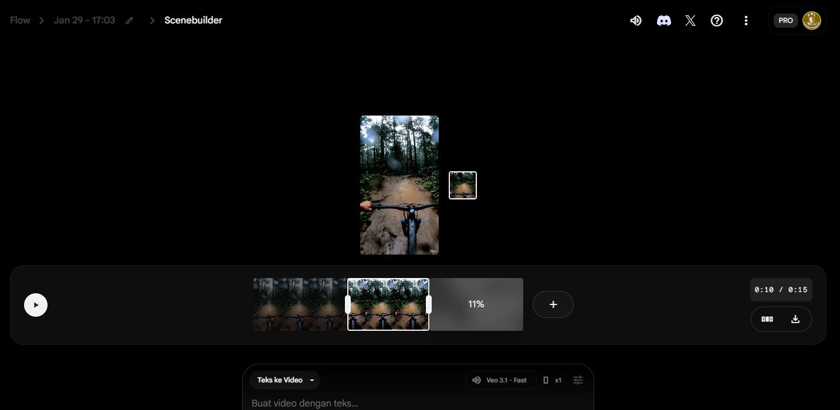Select the small thumbnail beside the preview

[463, 185]
